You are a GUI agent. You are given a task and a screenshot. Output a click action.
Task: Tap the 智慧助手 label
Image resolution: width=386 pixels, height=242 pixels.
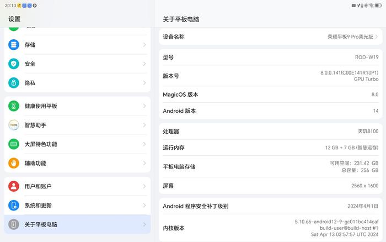35,125
